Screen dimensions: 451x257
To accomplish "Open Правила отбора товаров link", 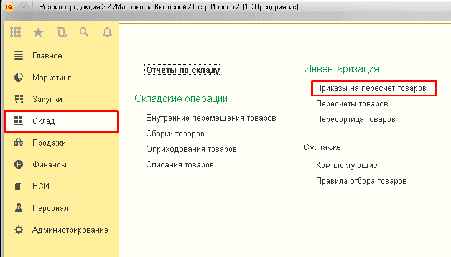I will 361,180.
